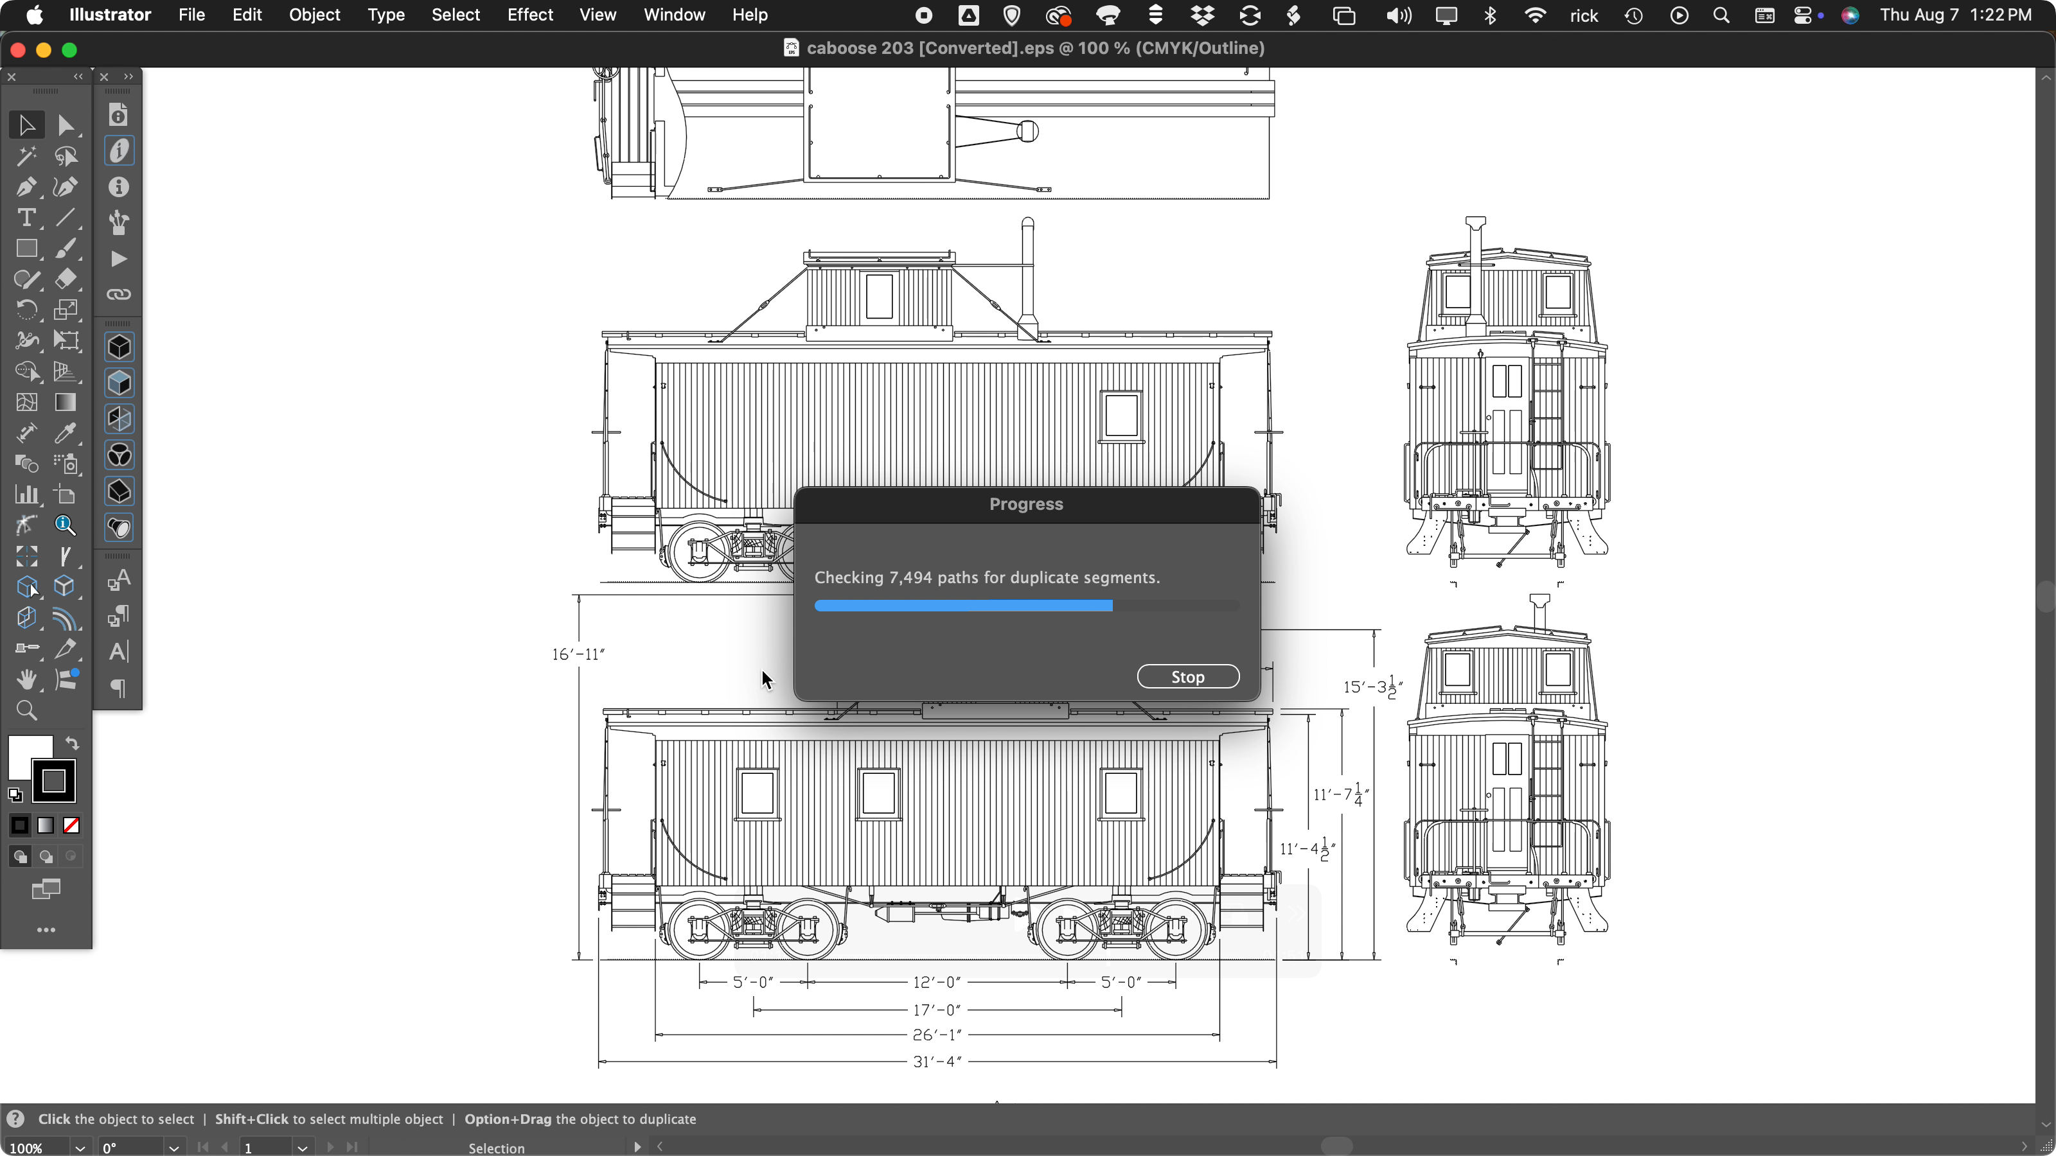This screenshot has height=1156, width=2056.
Task: Toggle the solid black cube panel icon
Action: pyautogui.click(x=119, y=348)
